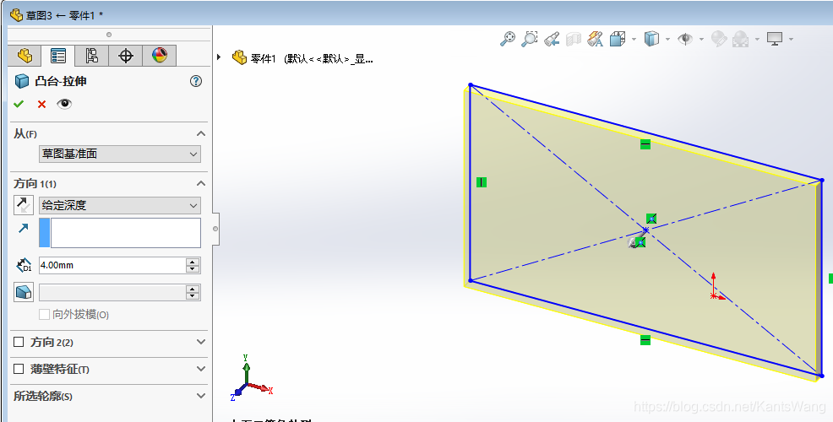This screenshot has height=422, width=833.
Task: Click the reverse direction arrow button
Action: [24, 205]
